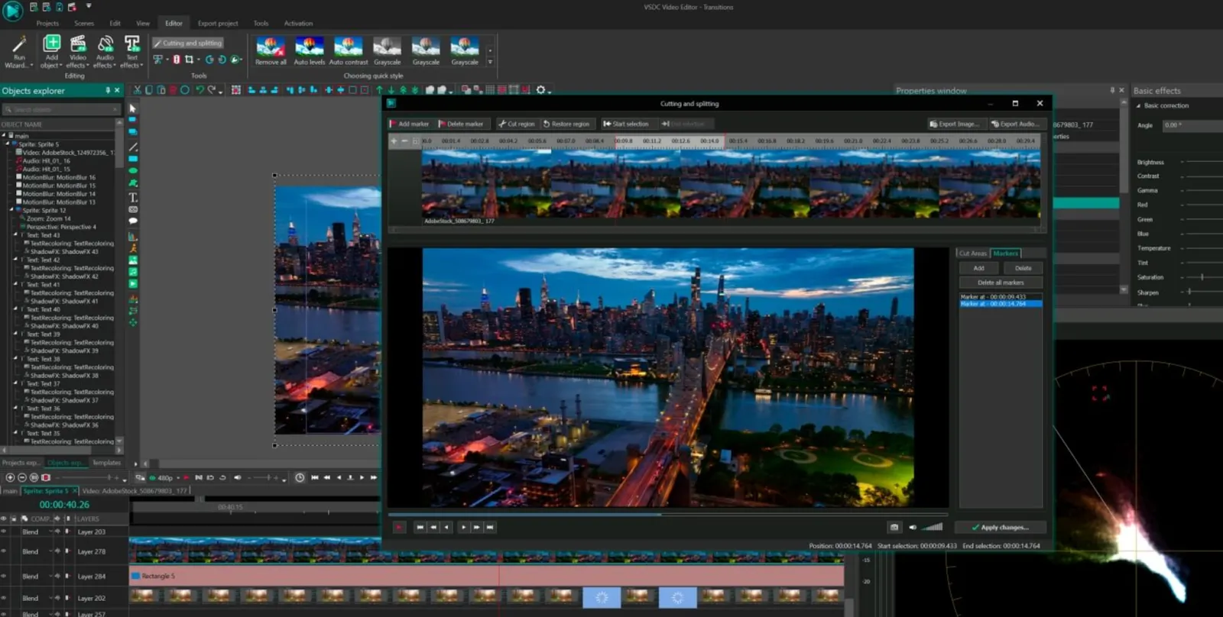Take a snapshot with camera icon in preview
The image size is (1223, 617).
click(x=894, y=527)
